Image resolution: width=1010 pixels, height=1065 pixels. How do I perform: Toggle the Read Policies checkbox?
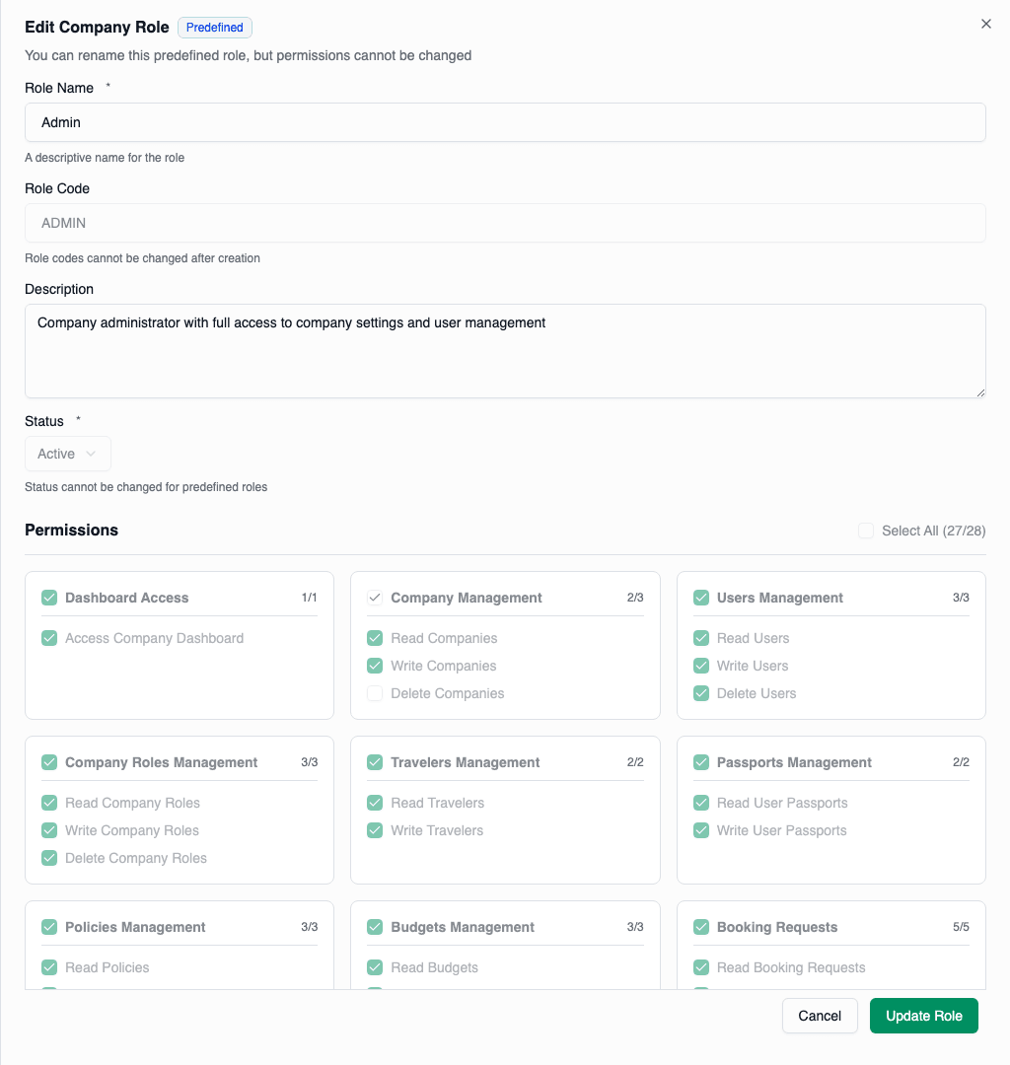point(49,967)
